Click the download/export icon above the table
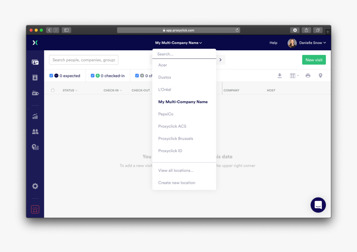The image size is (357, 252). point(279,76)
